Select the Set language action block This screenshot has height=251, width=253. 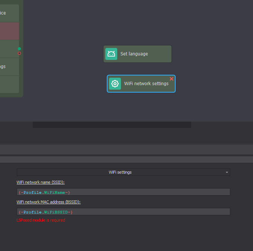(x=137, y=54)
